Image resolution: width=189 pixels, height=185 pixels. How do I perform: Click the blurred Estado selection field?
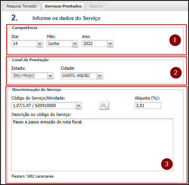click(x=29, y=76)
